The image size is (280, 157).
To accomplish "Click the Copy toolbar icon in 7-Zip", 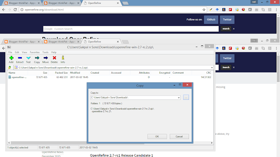I will click(x=37, y=58).
